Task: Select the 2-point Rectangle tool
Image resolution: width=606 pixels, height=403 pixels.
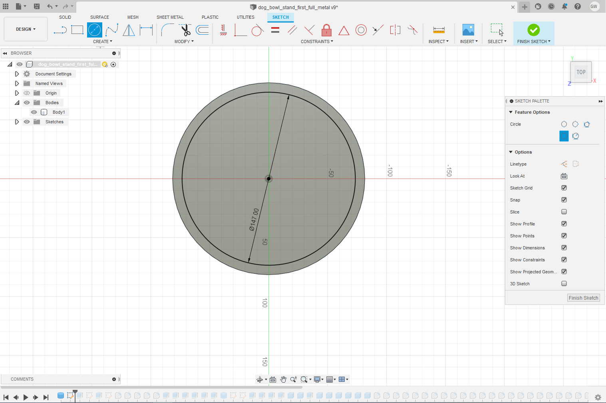Action: (x=77, y=30)
